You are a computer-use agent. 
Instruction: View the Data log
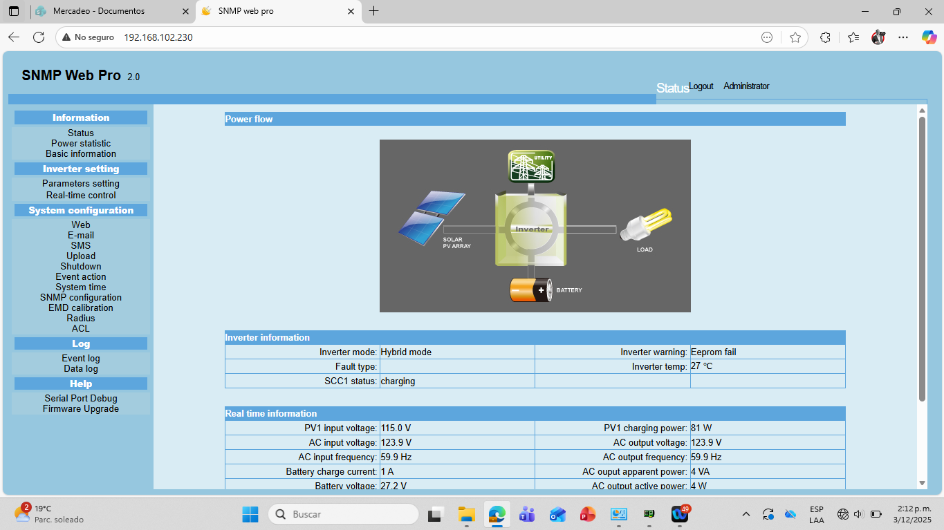point(81,368)
